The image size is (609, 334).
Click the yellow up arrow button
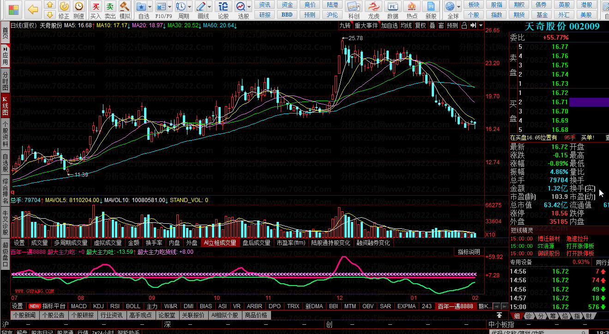coord(50,6)
